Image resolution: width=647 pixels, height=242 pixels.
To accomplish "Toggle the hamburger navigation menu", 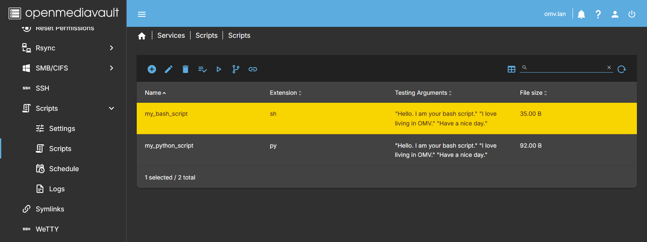I will pos(142,14).
